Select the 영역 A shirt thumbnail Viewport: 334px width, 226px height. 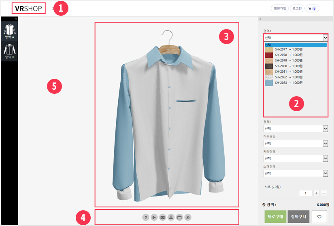pos(9,31)
